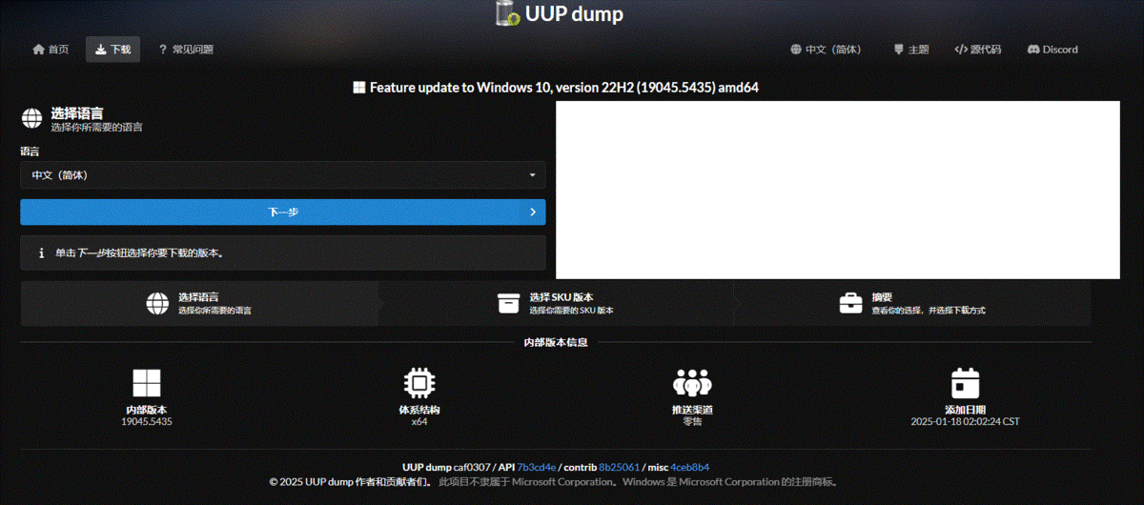Click the archive box icon in SKU step
This screenshot has width=1144, height=505.
click(x=508, y=303)
